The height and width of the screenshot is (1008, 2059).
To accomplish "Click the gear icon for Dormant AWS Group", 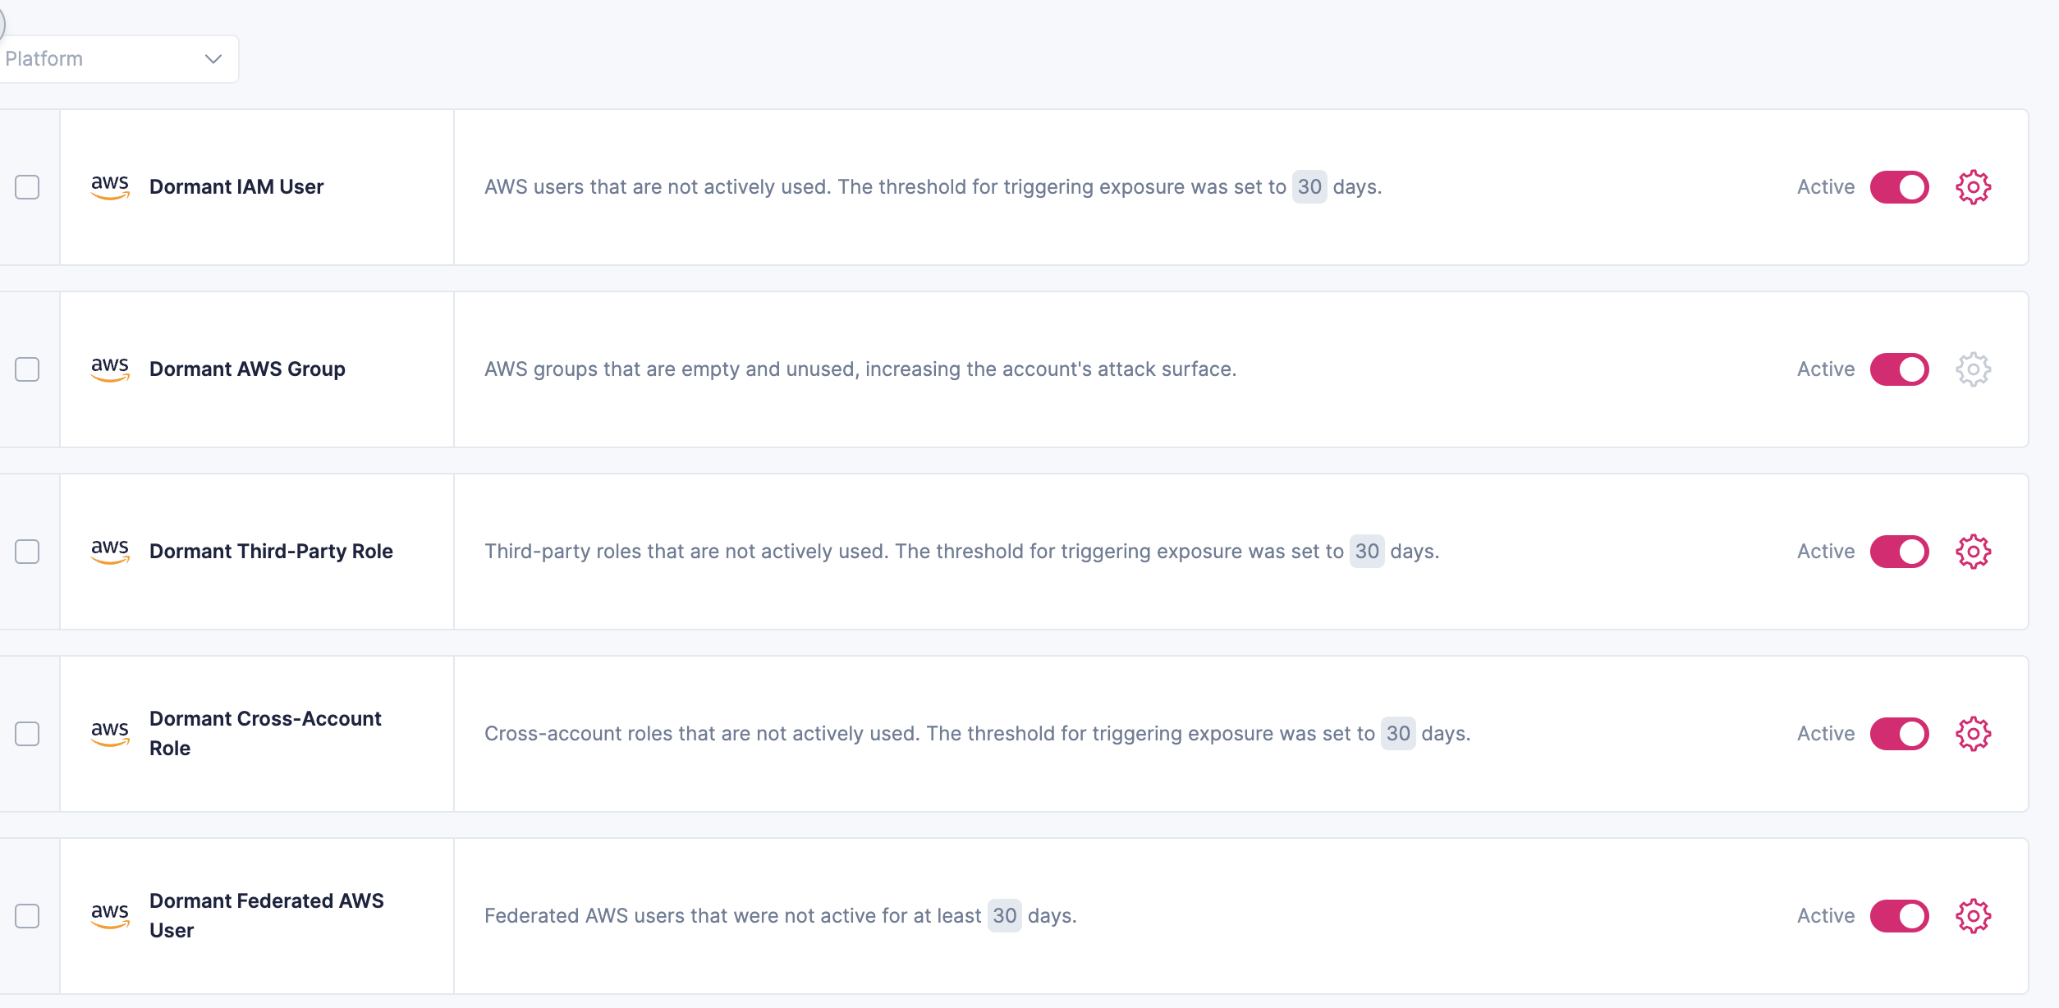I will pyautogui.click(x=1973, y=369).
